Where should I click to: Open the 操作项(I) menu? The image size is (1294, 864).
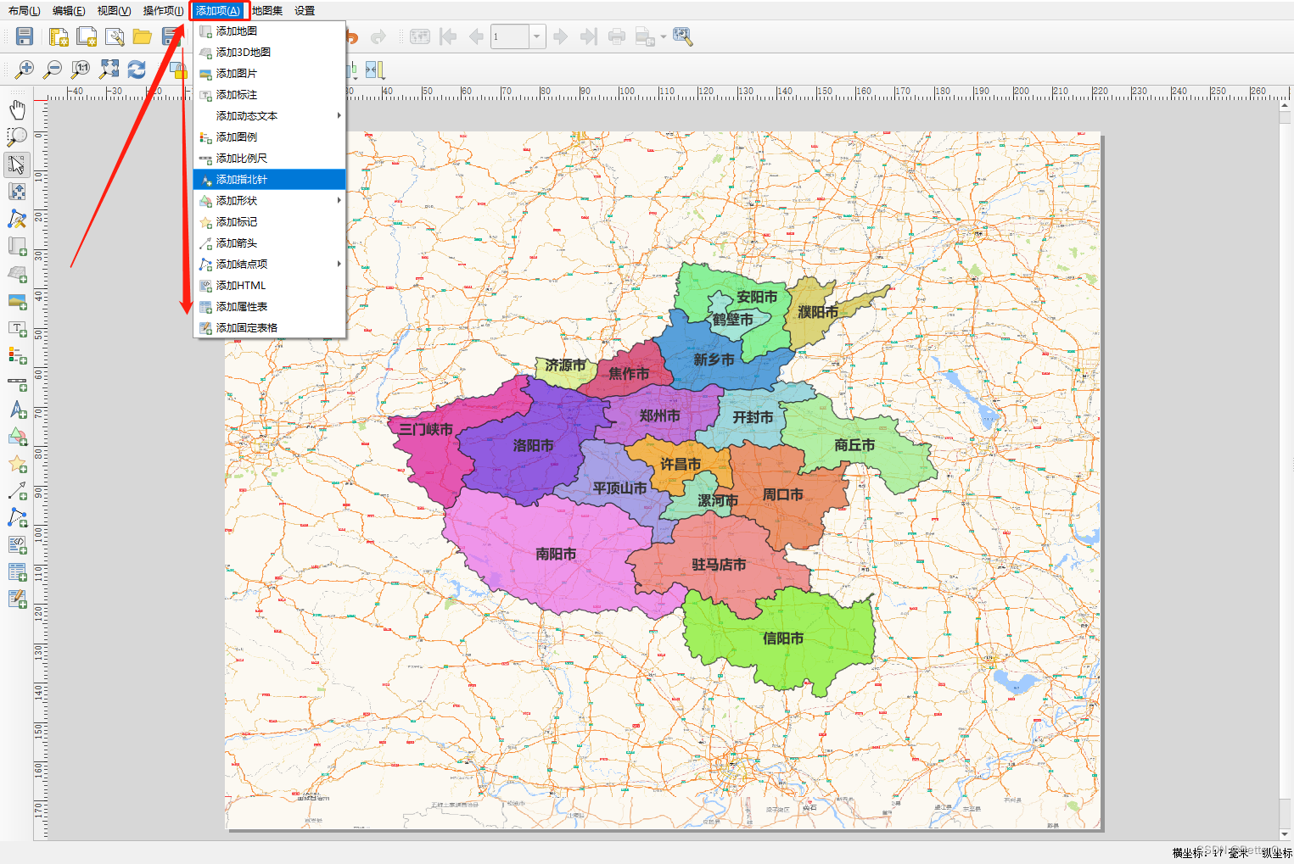point(163,11)
